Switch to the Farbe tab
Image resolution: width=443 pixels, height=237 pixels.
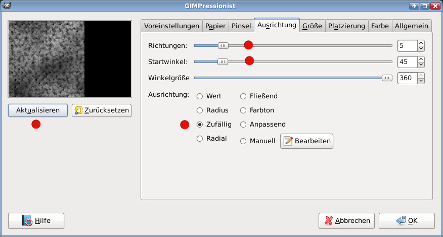click(380, 26)
